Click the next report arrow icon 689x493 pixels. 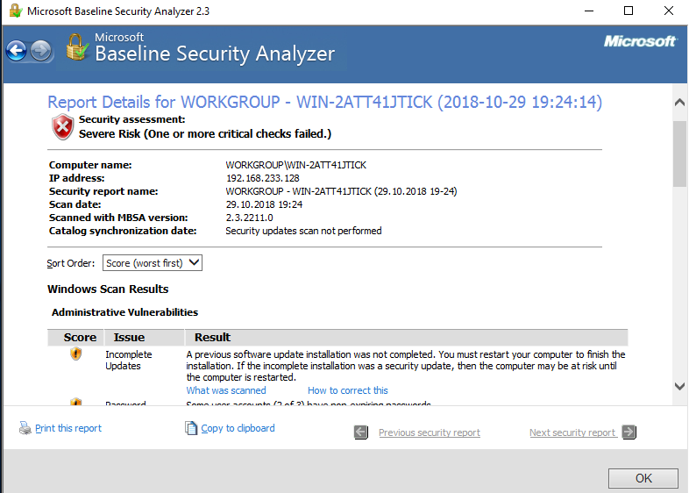click(x=629, y=432)
